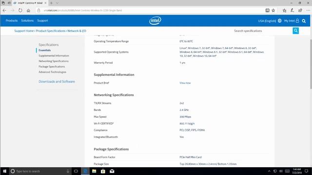
Task: Click the network tray icon
Action: pyautogui.click(x=275, y=171)
